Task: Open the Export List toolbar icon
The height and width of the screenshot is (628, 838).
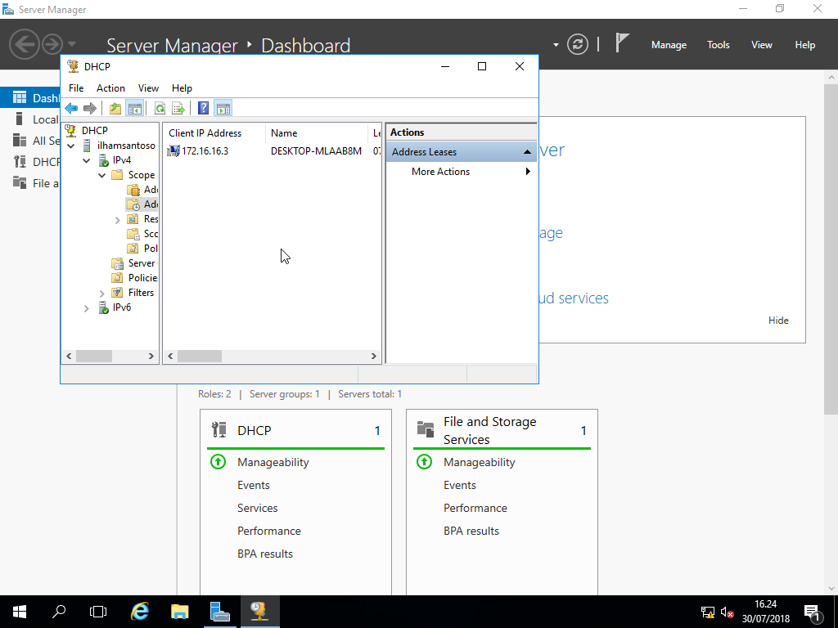Action: tap(178, 107)
